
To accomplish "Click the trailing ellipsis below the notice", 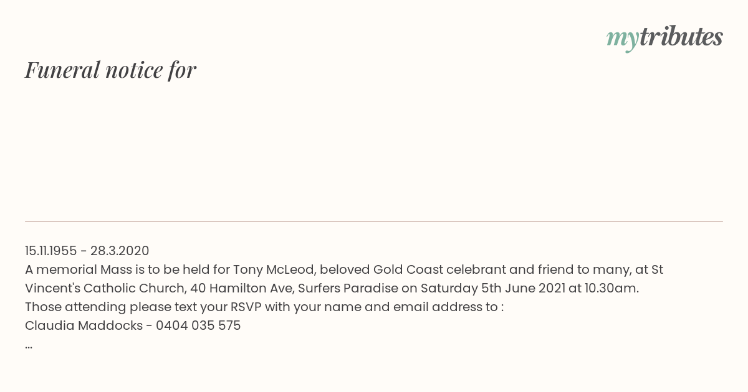I will pyautogui.click(x=29, y=345).
